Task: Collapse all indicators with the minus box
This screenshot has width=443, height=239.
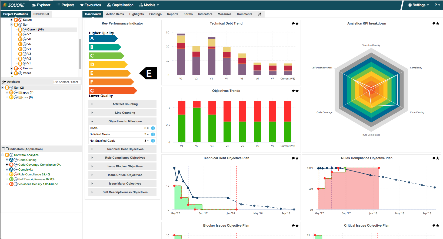Action: click(x=4, y=149)
